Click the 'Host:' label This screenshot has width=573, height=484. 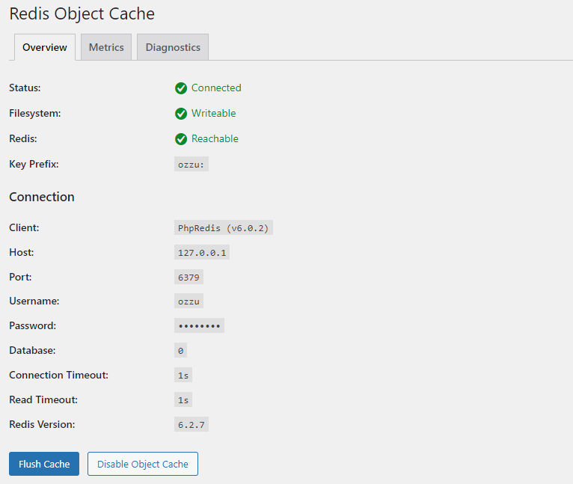22,252
